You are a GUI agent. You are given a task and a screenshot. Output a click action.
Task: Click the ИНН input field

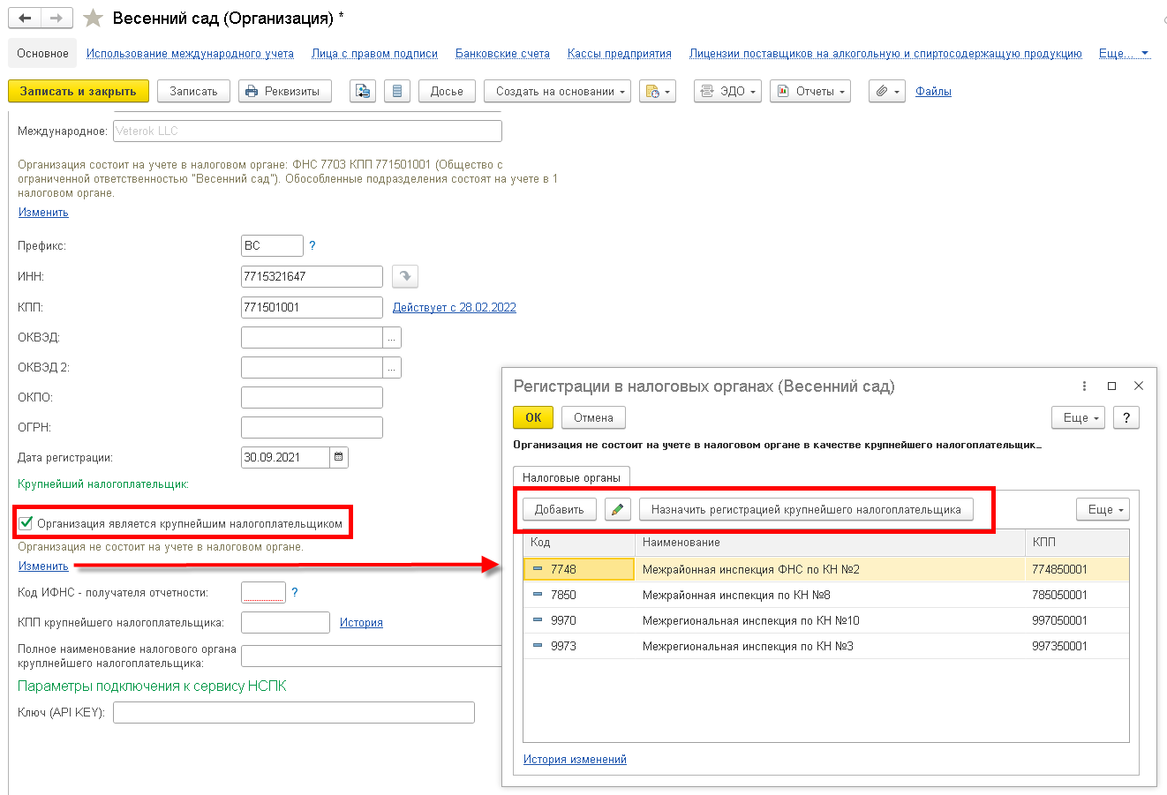click(x=312, y=276)
